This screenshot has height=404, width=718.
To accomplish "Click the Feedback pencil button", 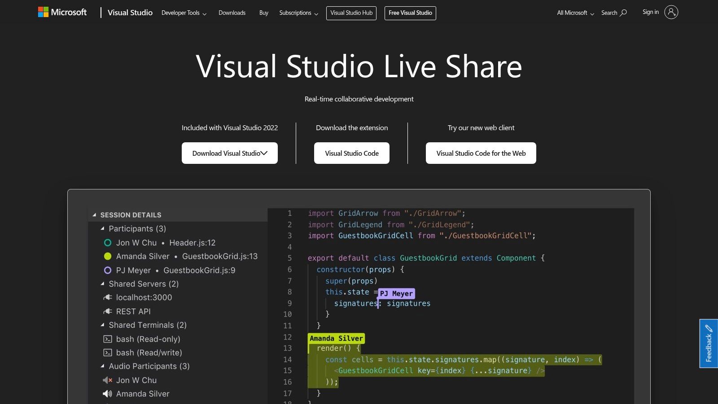I will point(709,343).
